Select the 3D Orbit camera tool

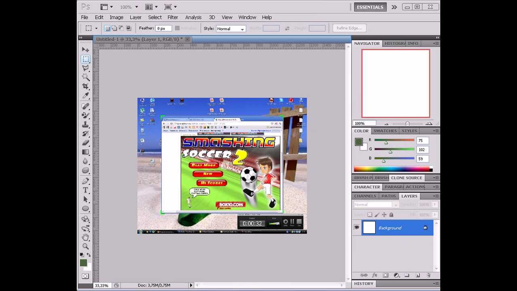[x=86, y=228]
